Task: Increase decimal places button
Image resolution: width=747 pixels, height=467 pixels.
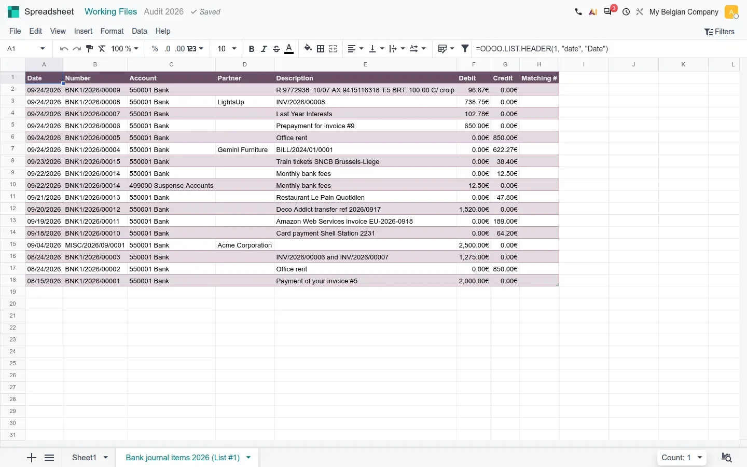Action: pyautogui.click(x=179, y=49)
